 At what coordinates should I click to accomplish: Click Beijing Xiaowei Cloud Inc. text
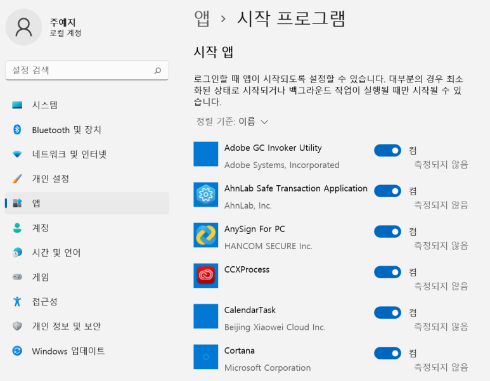point(274,327)
